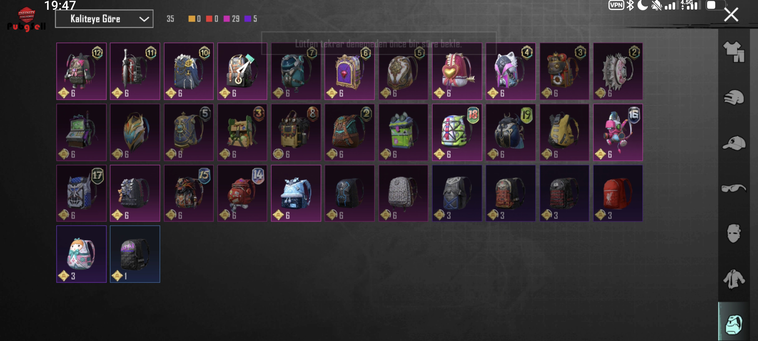Choose the pink heart arrow backpack

click(x=457, y=71)
